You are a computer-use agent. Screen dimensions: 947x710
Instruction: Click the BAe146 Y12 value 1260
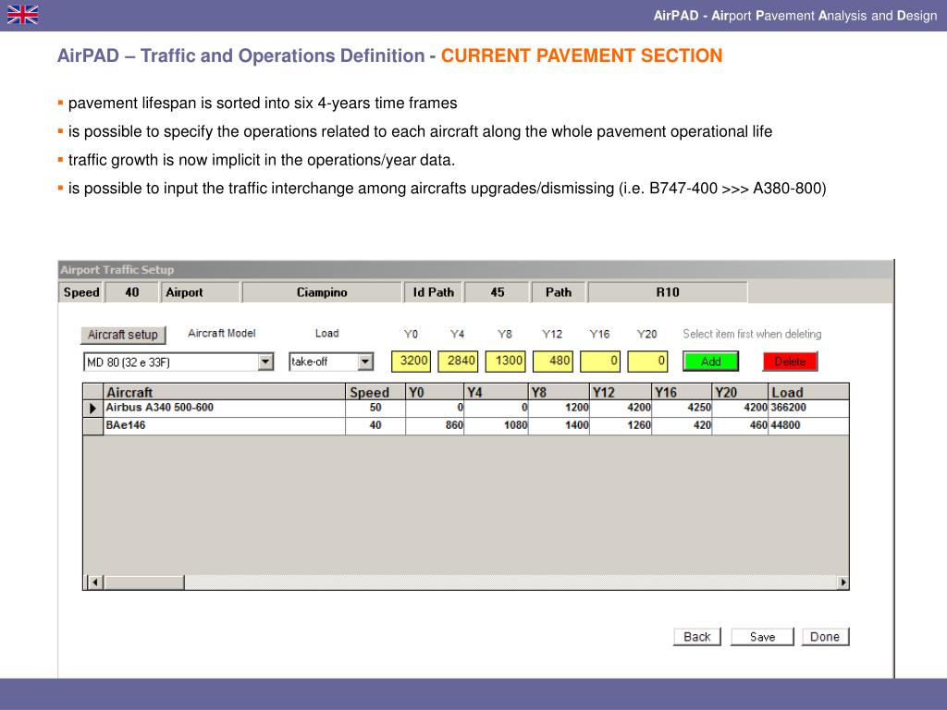tap(639, 425)
